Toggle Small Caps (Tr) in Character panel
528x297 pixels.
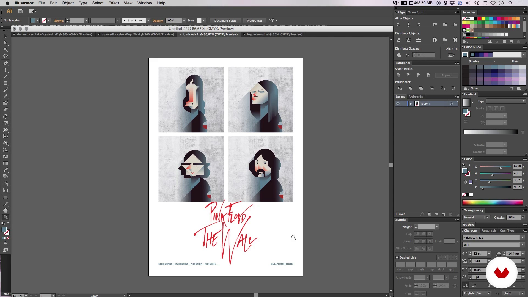coord(474,285)
